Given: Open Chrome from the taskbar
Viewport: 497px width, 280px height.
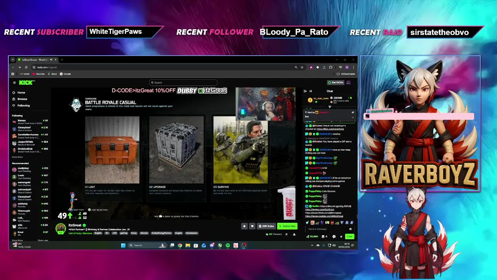Looking at the screenshot, I should point(180,245).
